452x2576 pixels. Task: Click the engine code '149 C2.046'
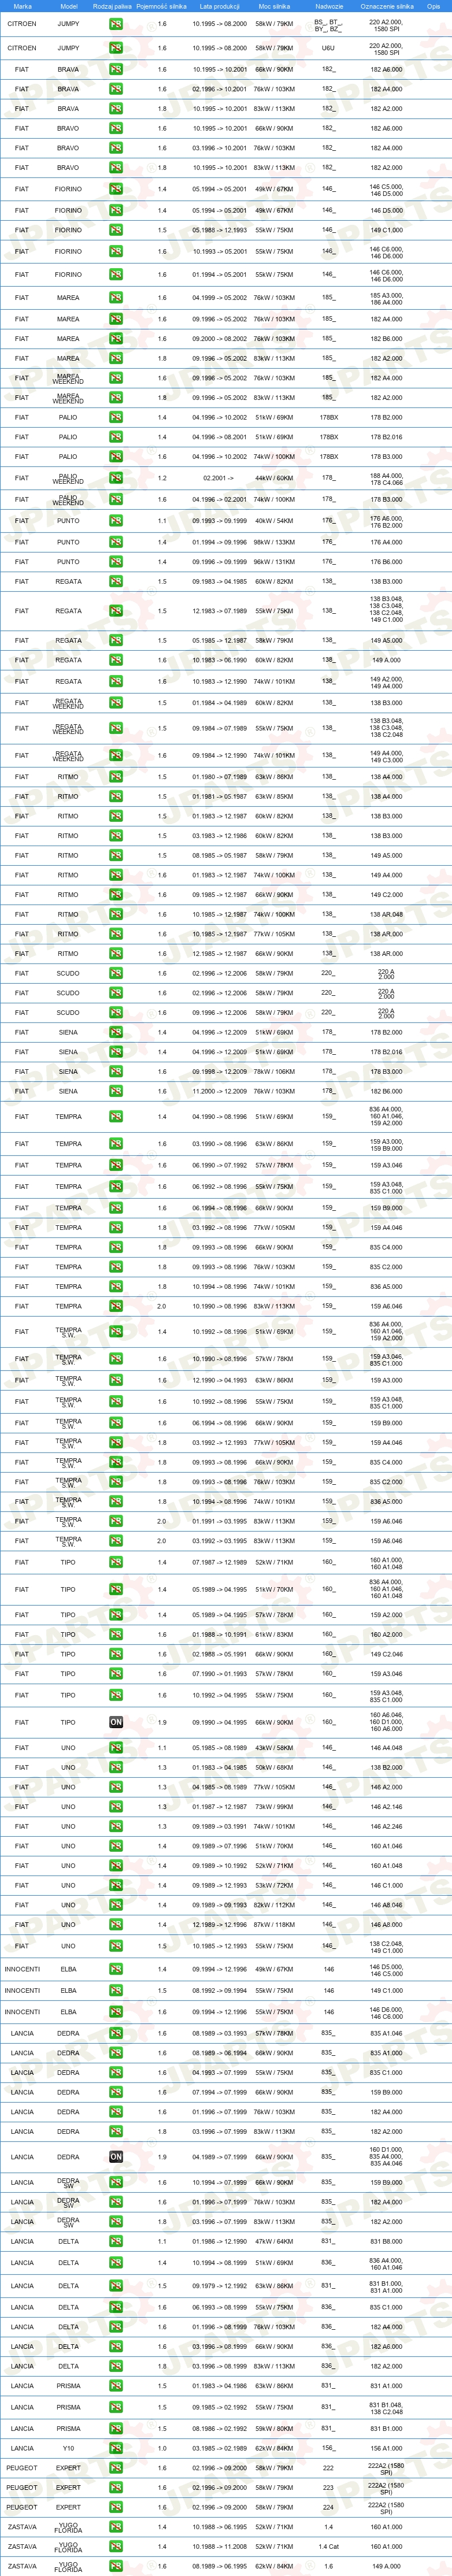(x=387, y=1654)
